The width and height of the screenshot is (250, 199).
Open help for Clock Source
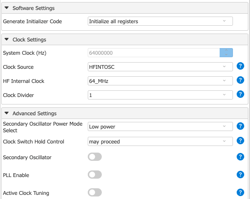(240, 67)
